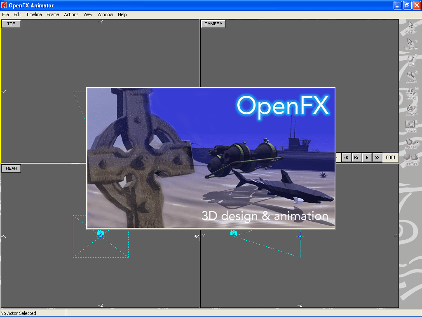Select the Scale tool
422x317 pixels.
click(x=411, y=126)
